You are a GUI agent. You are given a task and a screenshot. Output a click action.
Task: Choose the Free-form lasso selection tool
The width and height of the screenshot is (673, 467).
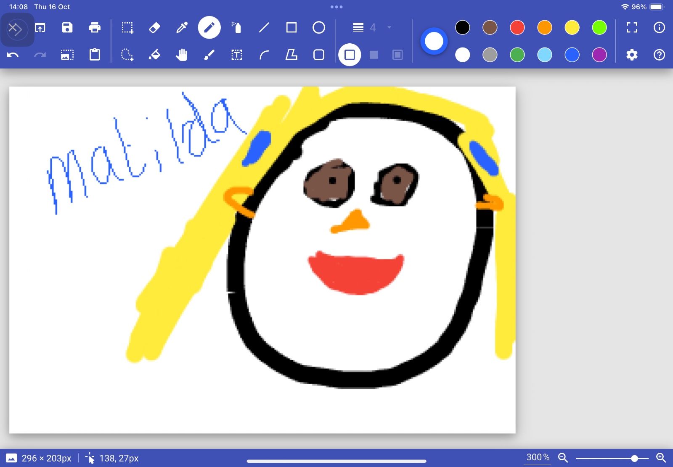pos(127,55)
